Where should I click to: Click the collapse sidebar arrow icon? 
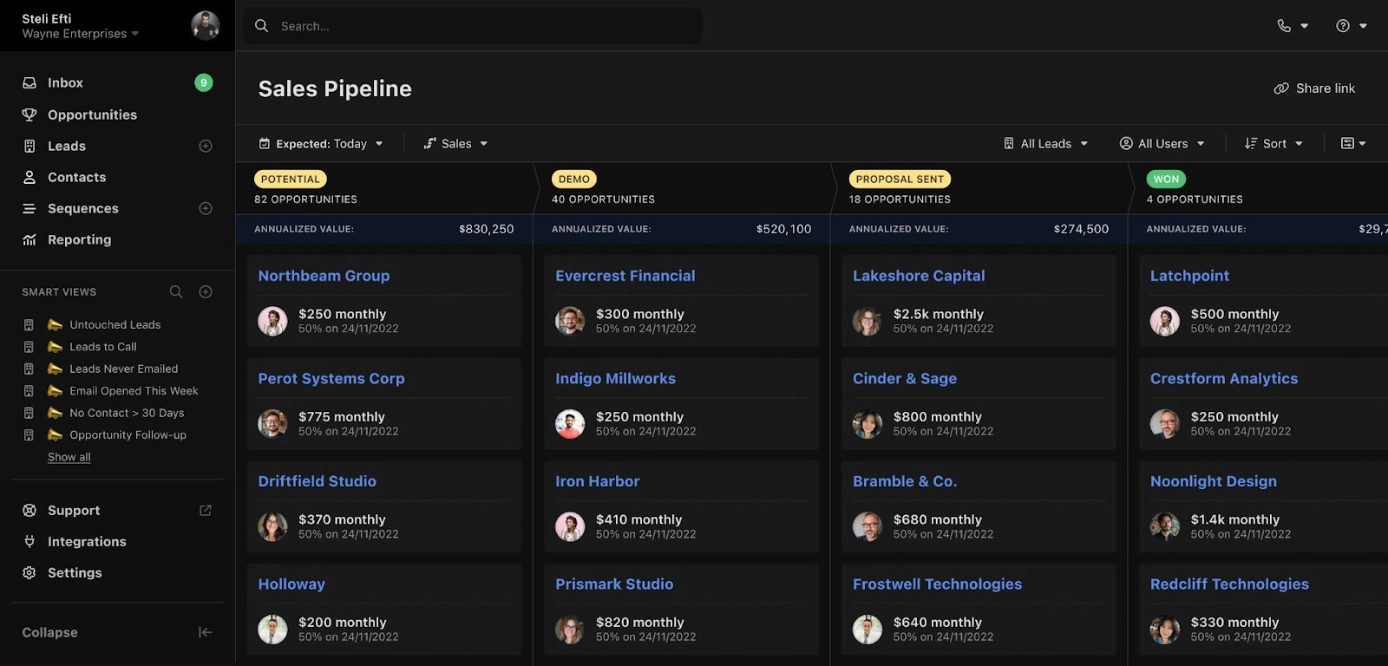206,632
